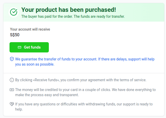The width and height of the screenshot is (166, 118).
Task: Click the Get funds label text
Action: [32, 47]
